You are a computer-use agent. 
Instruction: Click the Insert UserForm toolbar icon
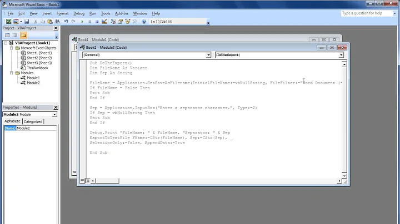tap(16, 22)
